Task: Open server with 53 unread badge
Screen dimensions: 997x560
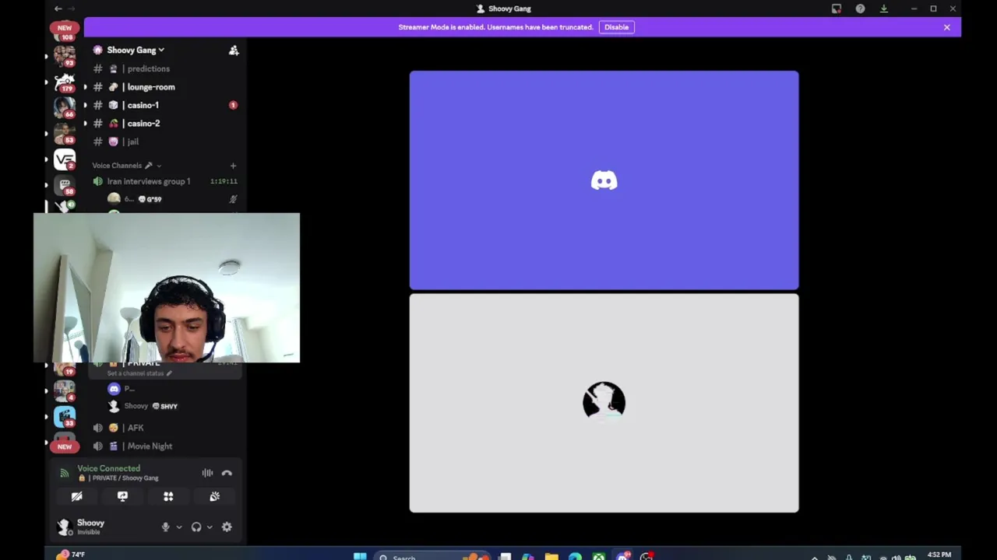Action: (x=64, y=134)
